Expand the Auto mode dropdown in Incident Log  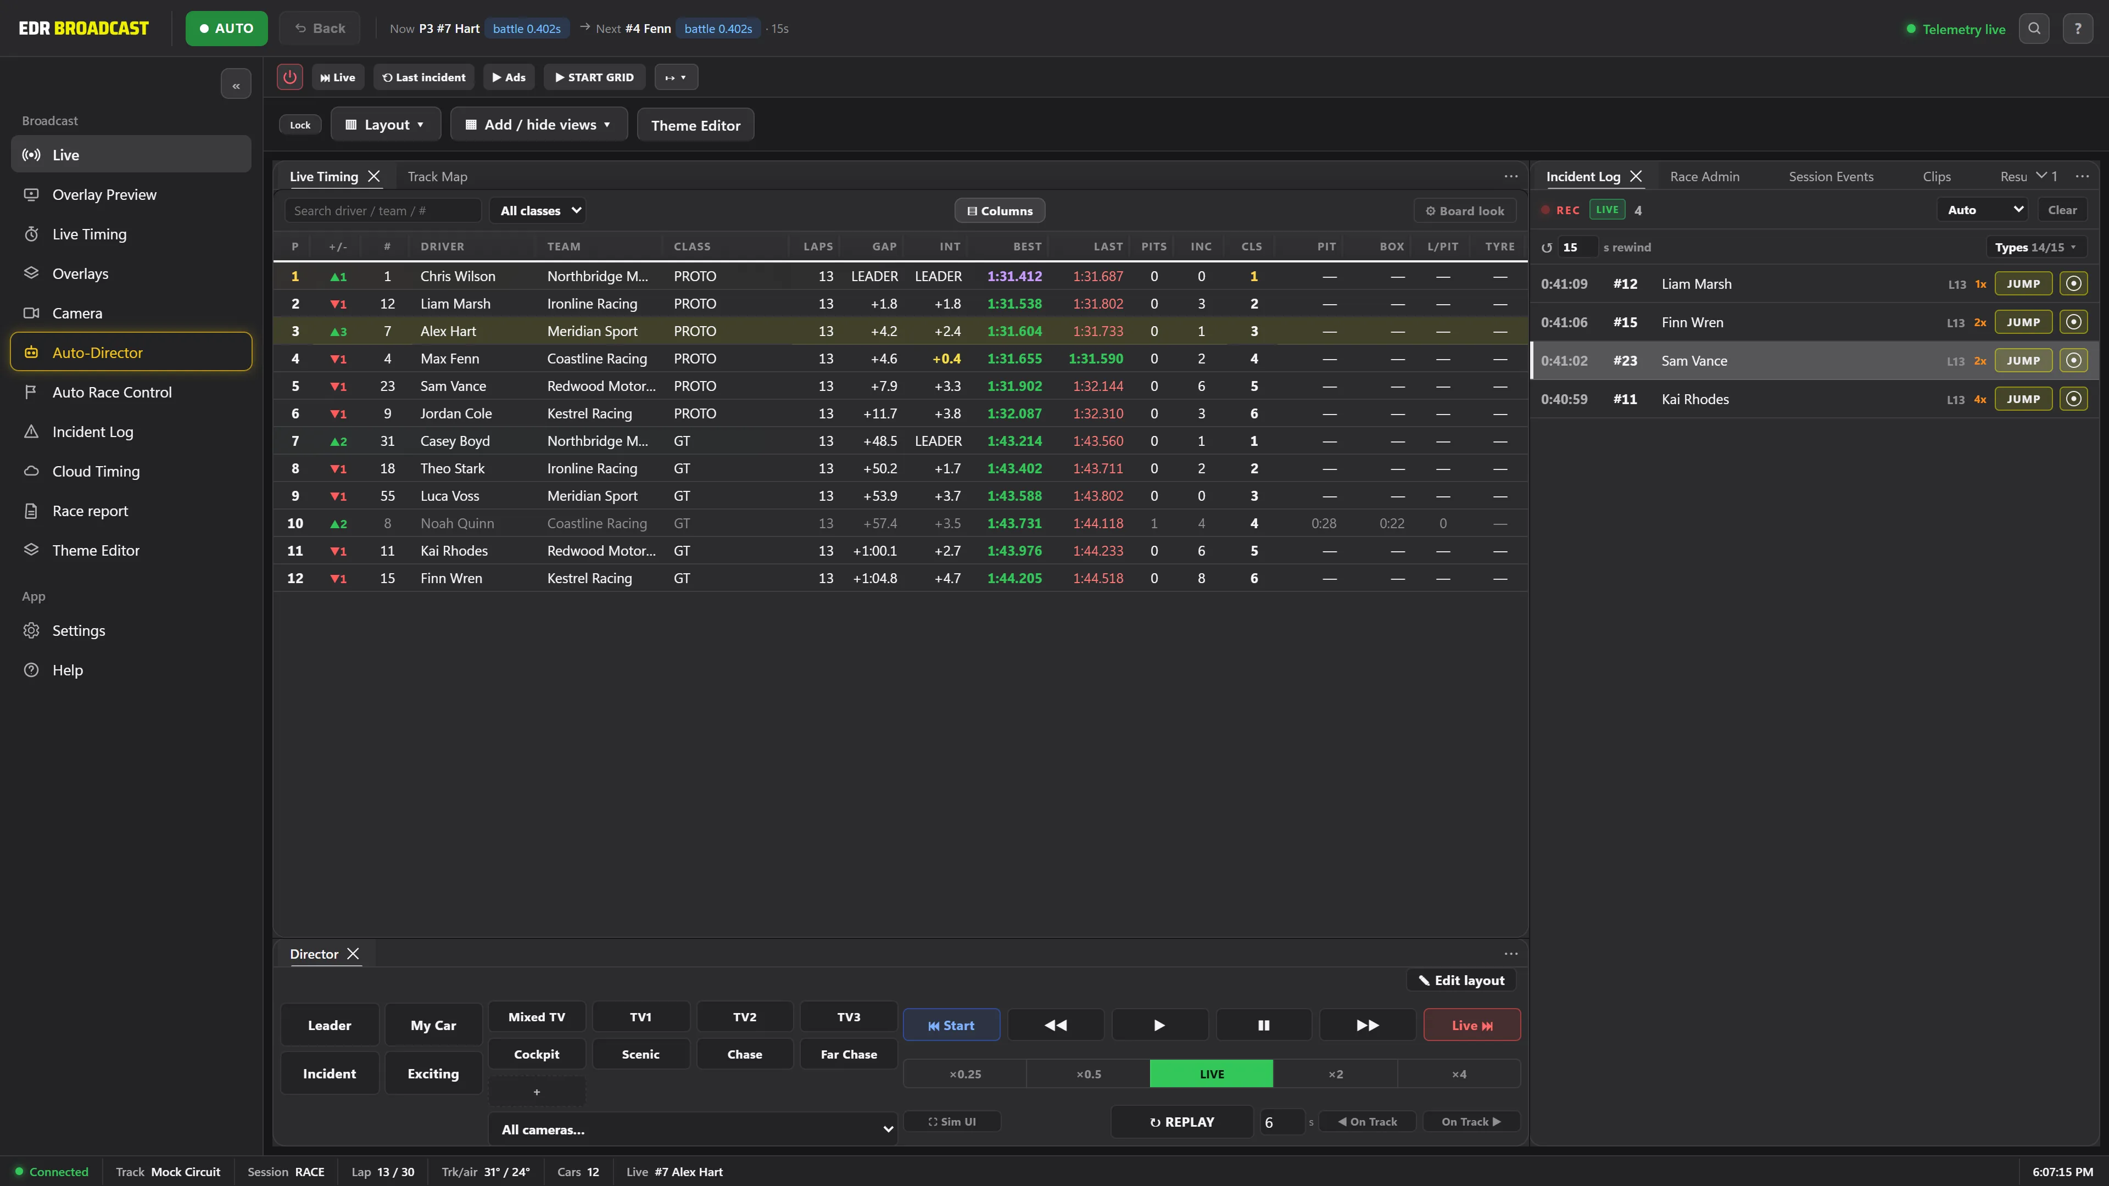click(x=1982, y=210)
